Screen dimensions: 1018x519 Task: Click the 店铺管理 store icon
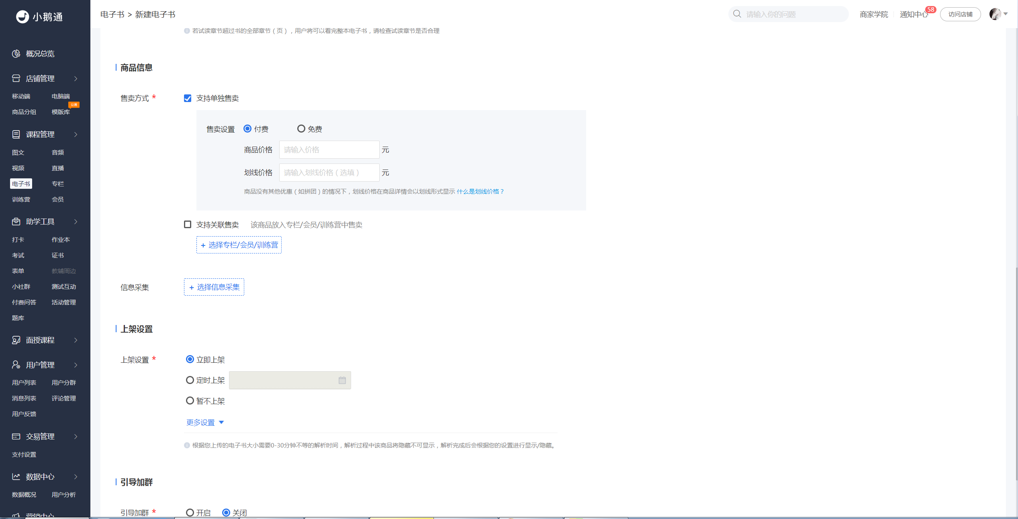[x=16, y=78]
